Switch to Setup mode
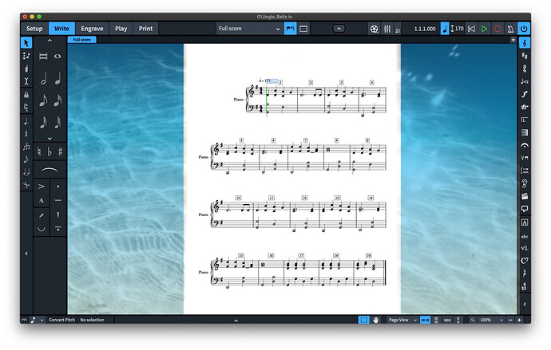Image resolution: width=551 pixels, height=350 pixels. 34,29
